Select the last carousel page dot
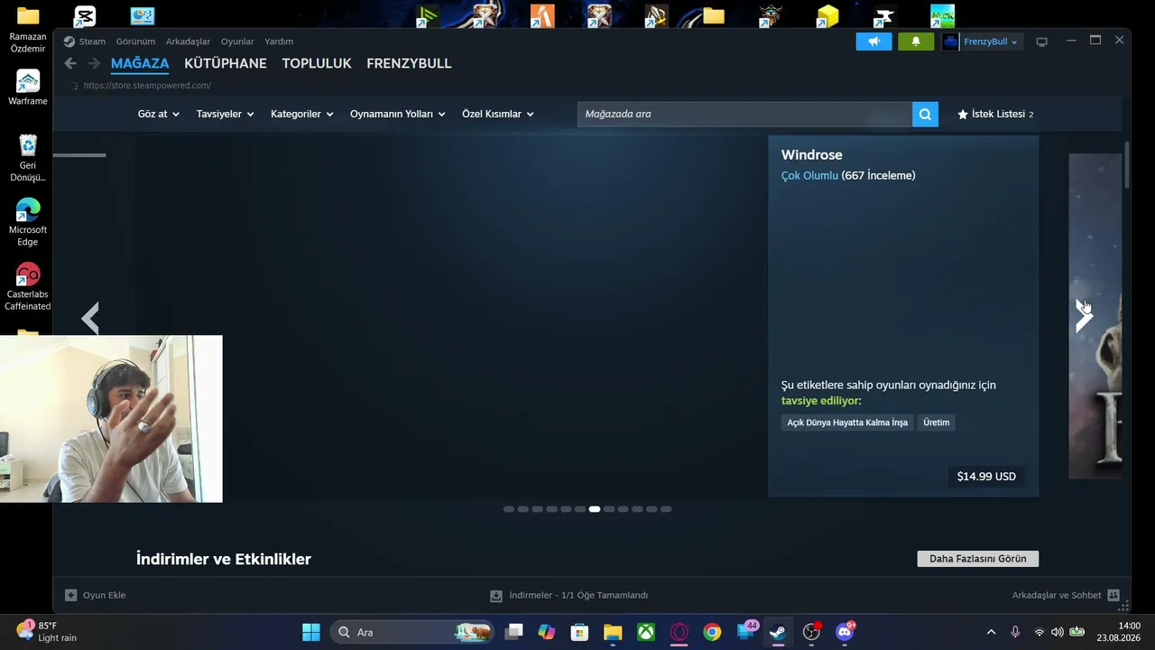Image resolution: width=1155 pixels, height=650 pixels. pos(666,509)
